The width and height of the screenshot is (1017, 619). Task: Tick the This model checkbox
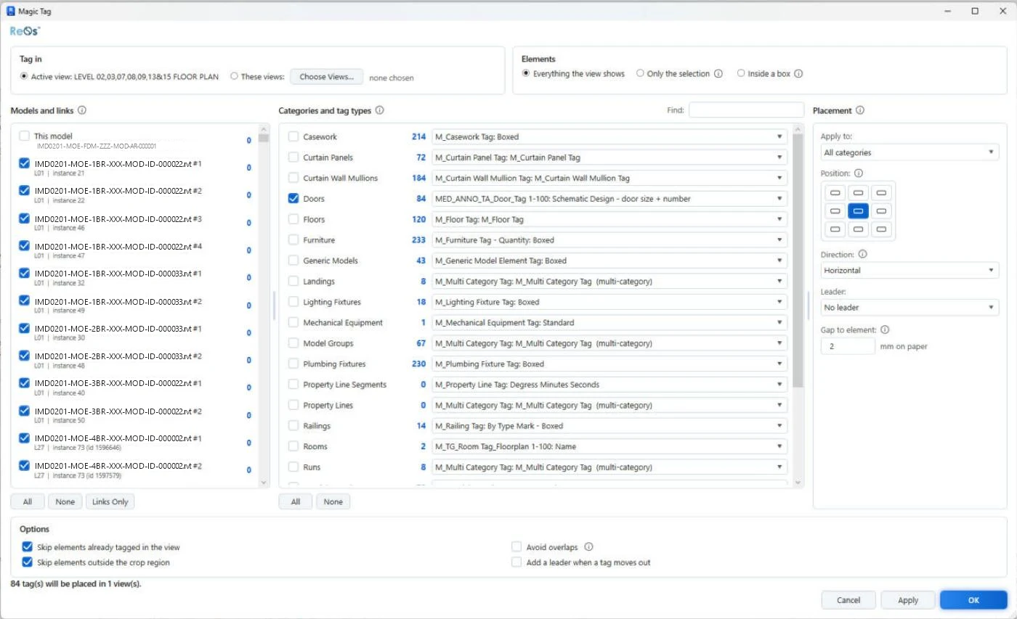tap(25, 136)
